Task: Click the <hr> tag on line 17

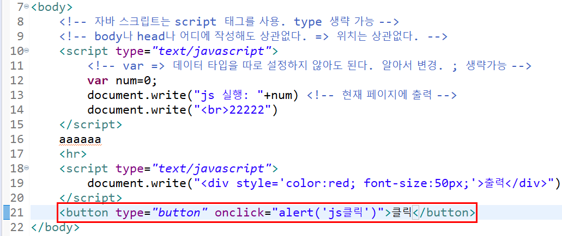Action: (x=73, y=154)
